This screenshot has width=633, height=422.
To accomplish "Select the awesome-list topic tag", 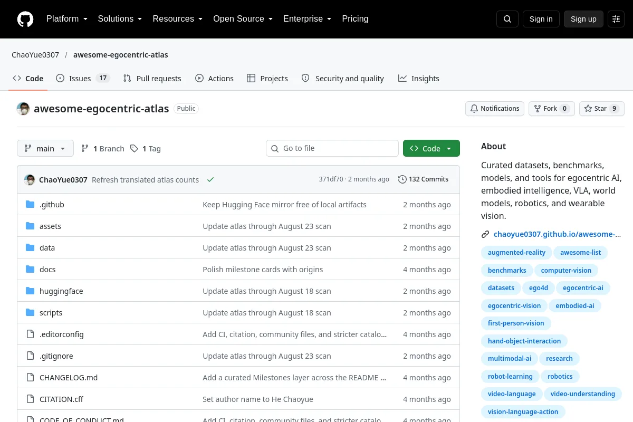I will click(580, 253).
